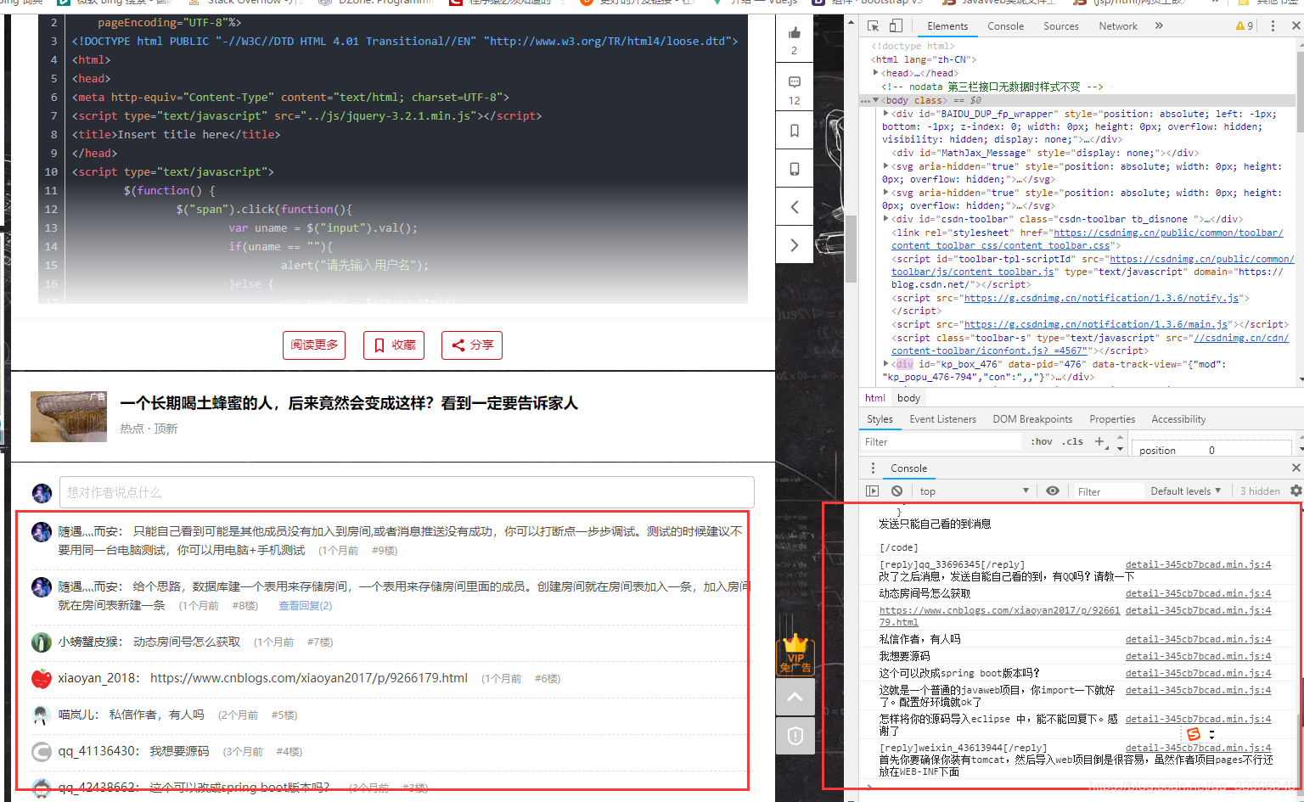Click the new style rule plus icon
This screenshot has height=802, width=1304.
click(x=1099, y=441)
